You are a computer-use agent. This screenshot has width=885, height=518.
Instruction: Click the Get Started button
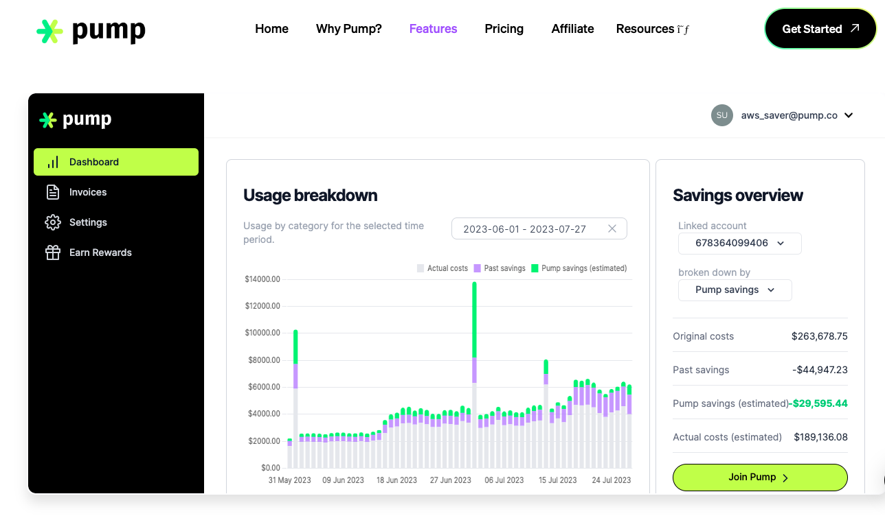pos(820,29)
